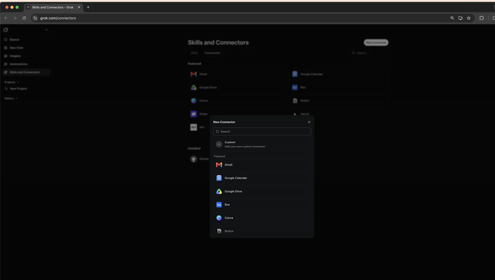Collapse the sidebar with the chevron icon
Viewport: 495px width, 280px height.
coord(46,30)
